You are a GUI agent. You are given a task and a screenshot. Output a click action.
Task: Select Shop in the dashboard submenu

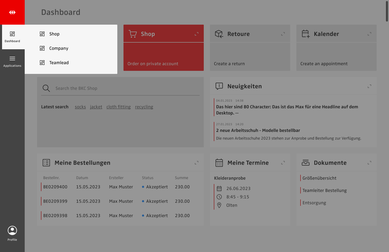(x=54, y=34)
